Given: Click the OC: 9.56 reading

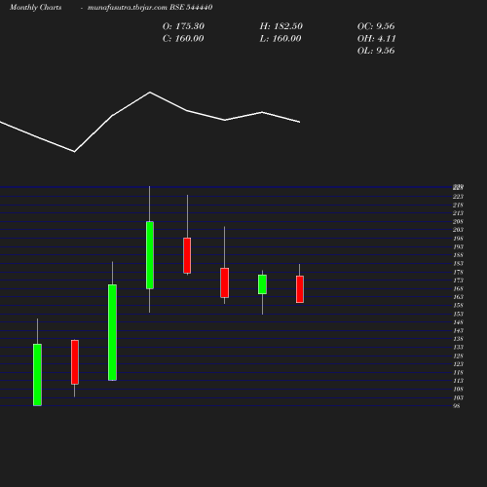Looking at the screenshot, I should pyautogui.click(x=376, y=26).
